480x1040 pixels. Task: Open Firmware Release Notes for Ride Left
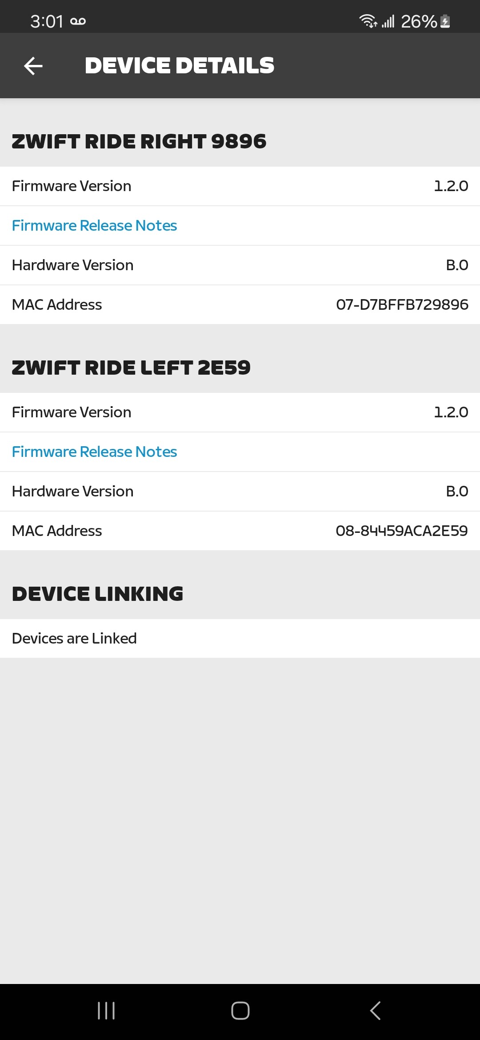pos(94,452)
